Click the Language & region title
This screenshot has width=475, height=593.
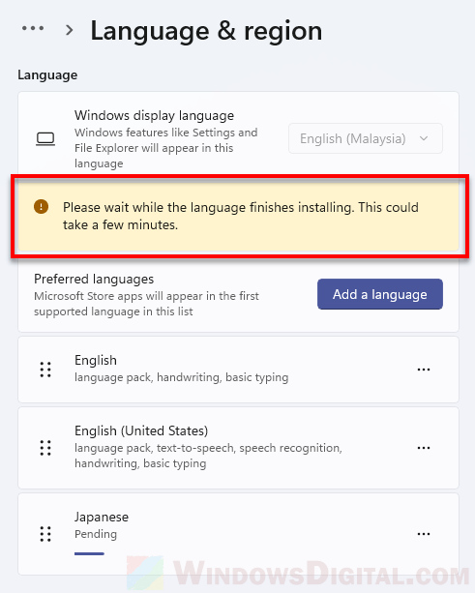pos(206,31)
